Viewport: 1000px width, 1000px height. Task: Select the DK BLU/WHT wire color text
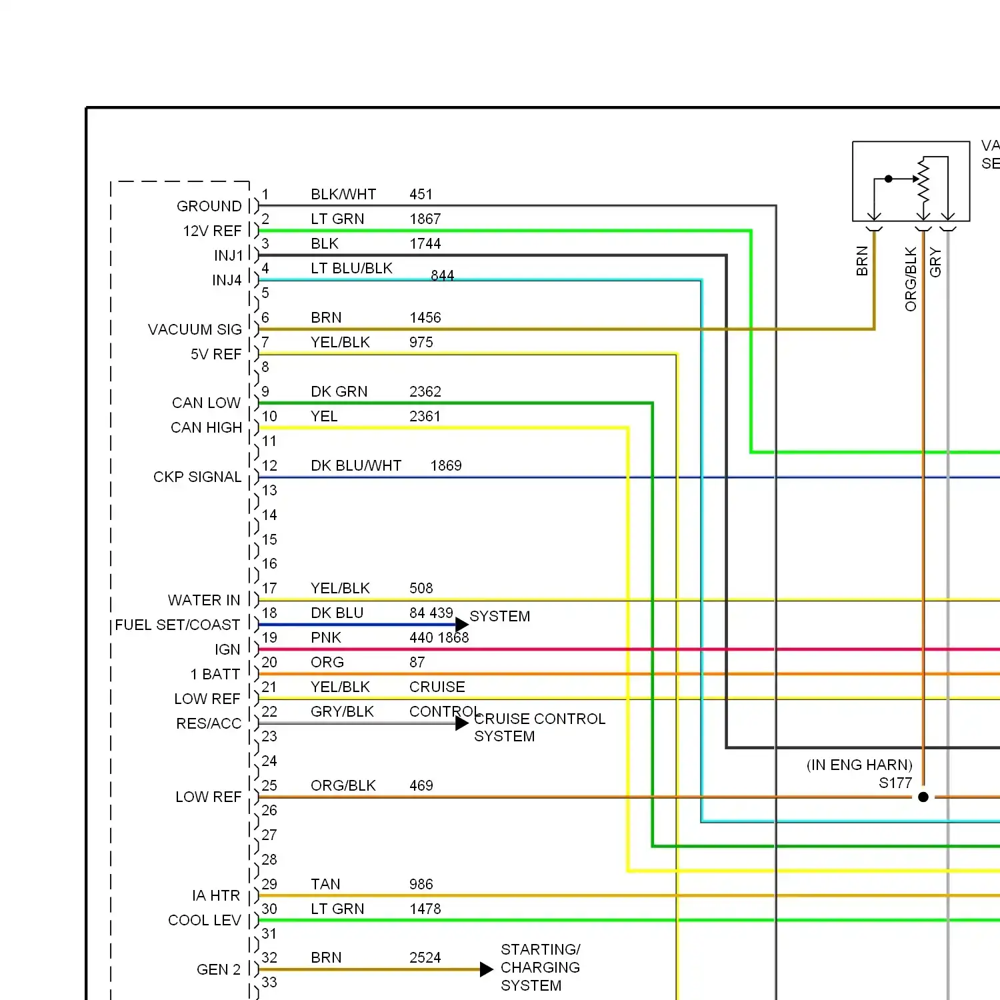tap(356, 465)
